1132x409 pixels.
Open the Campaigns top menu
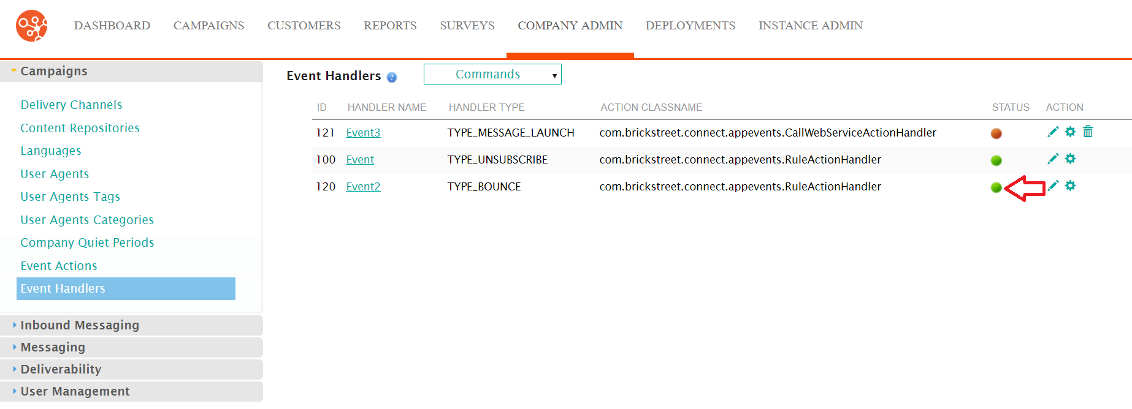(x=208, y=26)
